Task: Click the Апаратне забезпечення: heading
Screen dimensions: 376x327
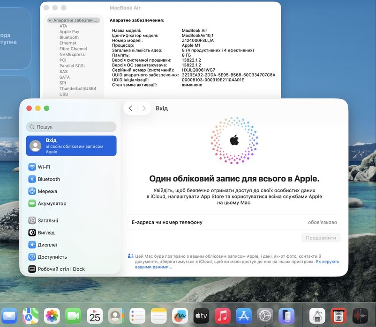Action: 137,20
